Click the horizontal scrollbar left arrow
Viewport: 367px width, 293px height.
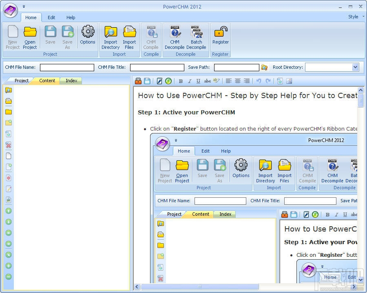tap(137, 286)
